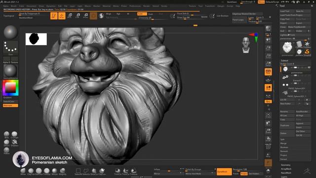Click Make PolyMesh3D button

pos(299,27)
